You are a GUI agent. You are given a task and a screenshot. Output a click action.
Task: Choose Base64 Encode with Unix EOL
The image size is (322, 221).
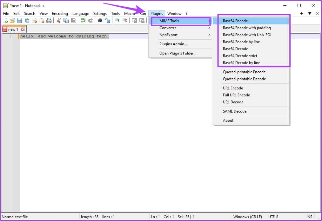[251, 35]
